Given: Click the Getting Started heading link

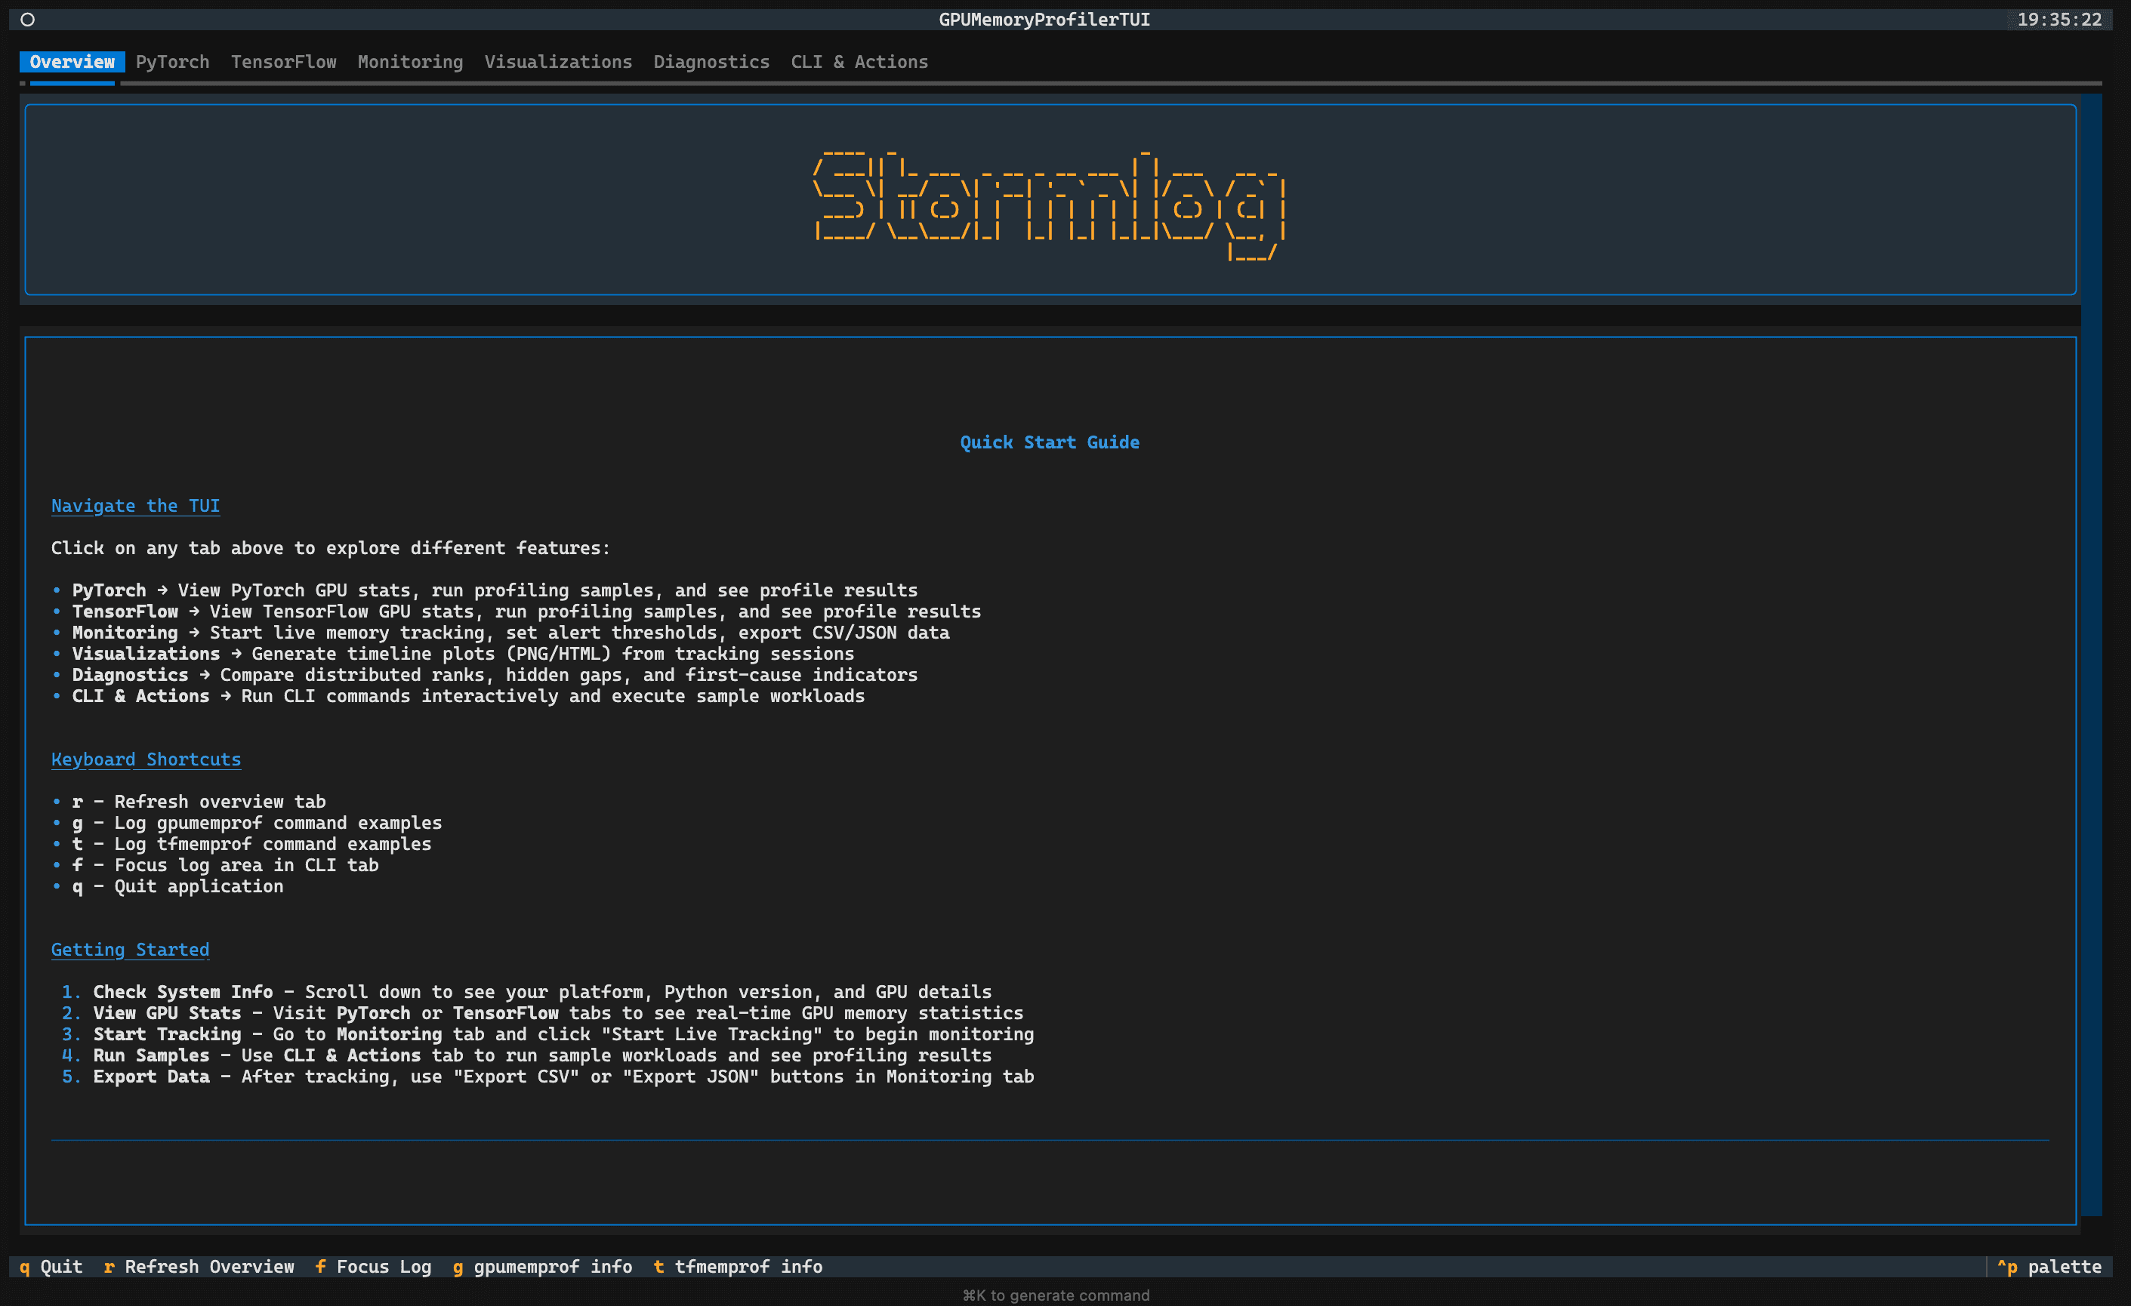Looking at the screenshot, I should point(130,949).
